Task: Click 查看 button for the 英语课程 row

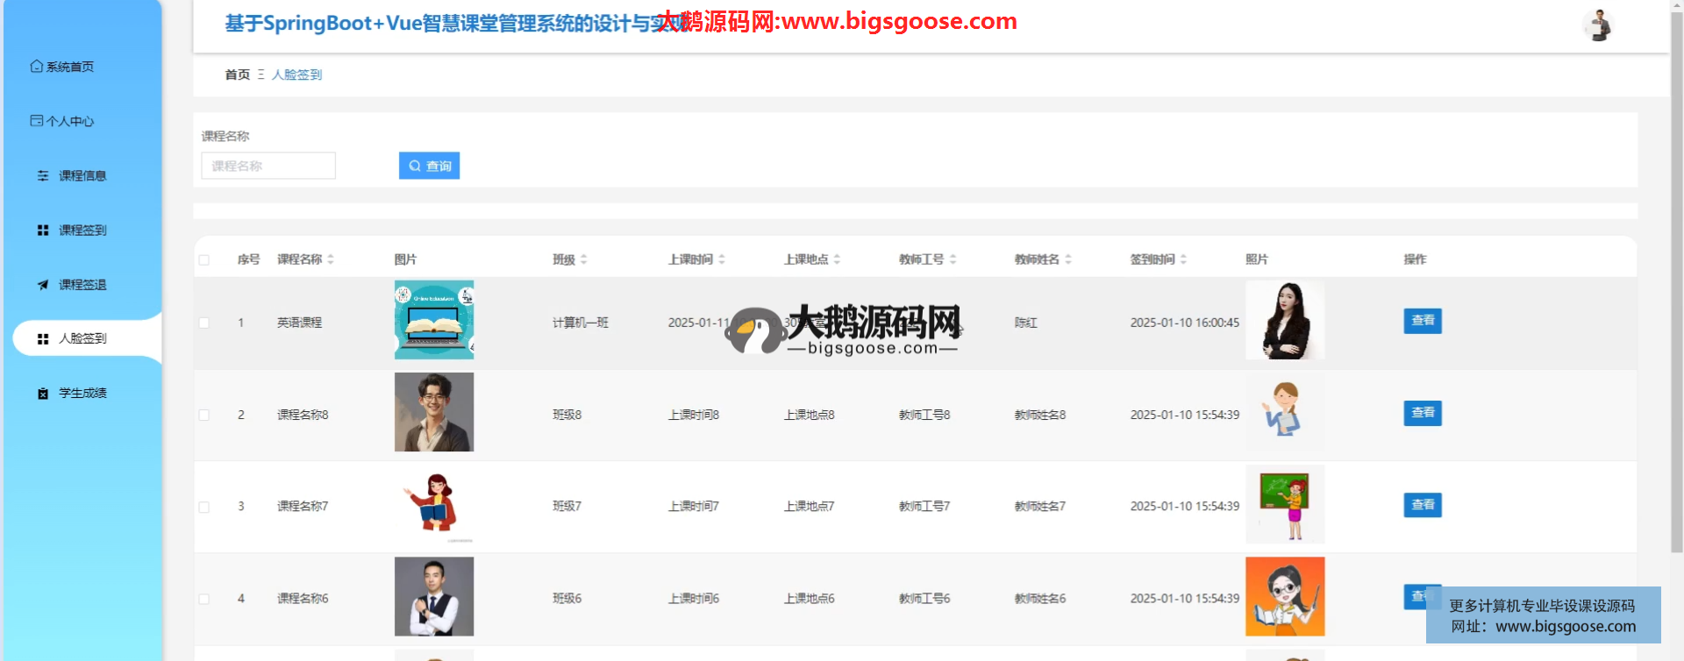Action: point(1422,321)
